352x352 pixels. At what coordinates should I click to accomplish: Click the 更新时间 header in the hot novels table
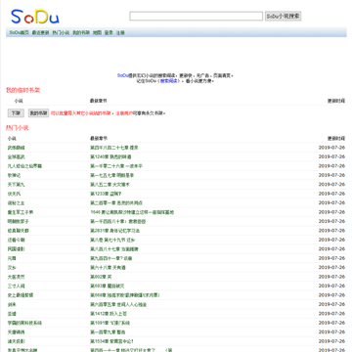tap(336, 139)
